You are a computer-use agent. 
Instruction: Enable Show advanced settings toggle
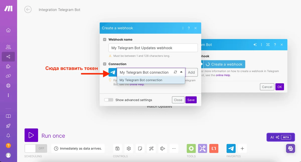pyautogui.click(x=109, y=100)
